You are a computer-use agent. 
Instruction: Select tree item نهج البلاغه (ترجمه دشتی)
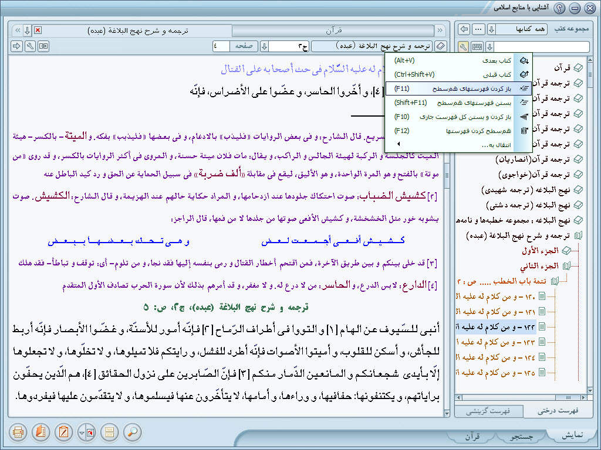pos(528,205)
